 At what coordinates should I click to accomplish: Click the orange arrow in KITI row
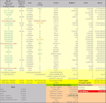tap(40, 42)
